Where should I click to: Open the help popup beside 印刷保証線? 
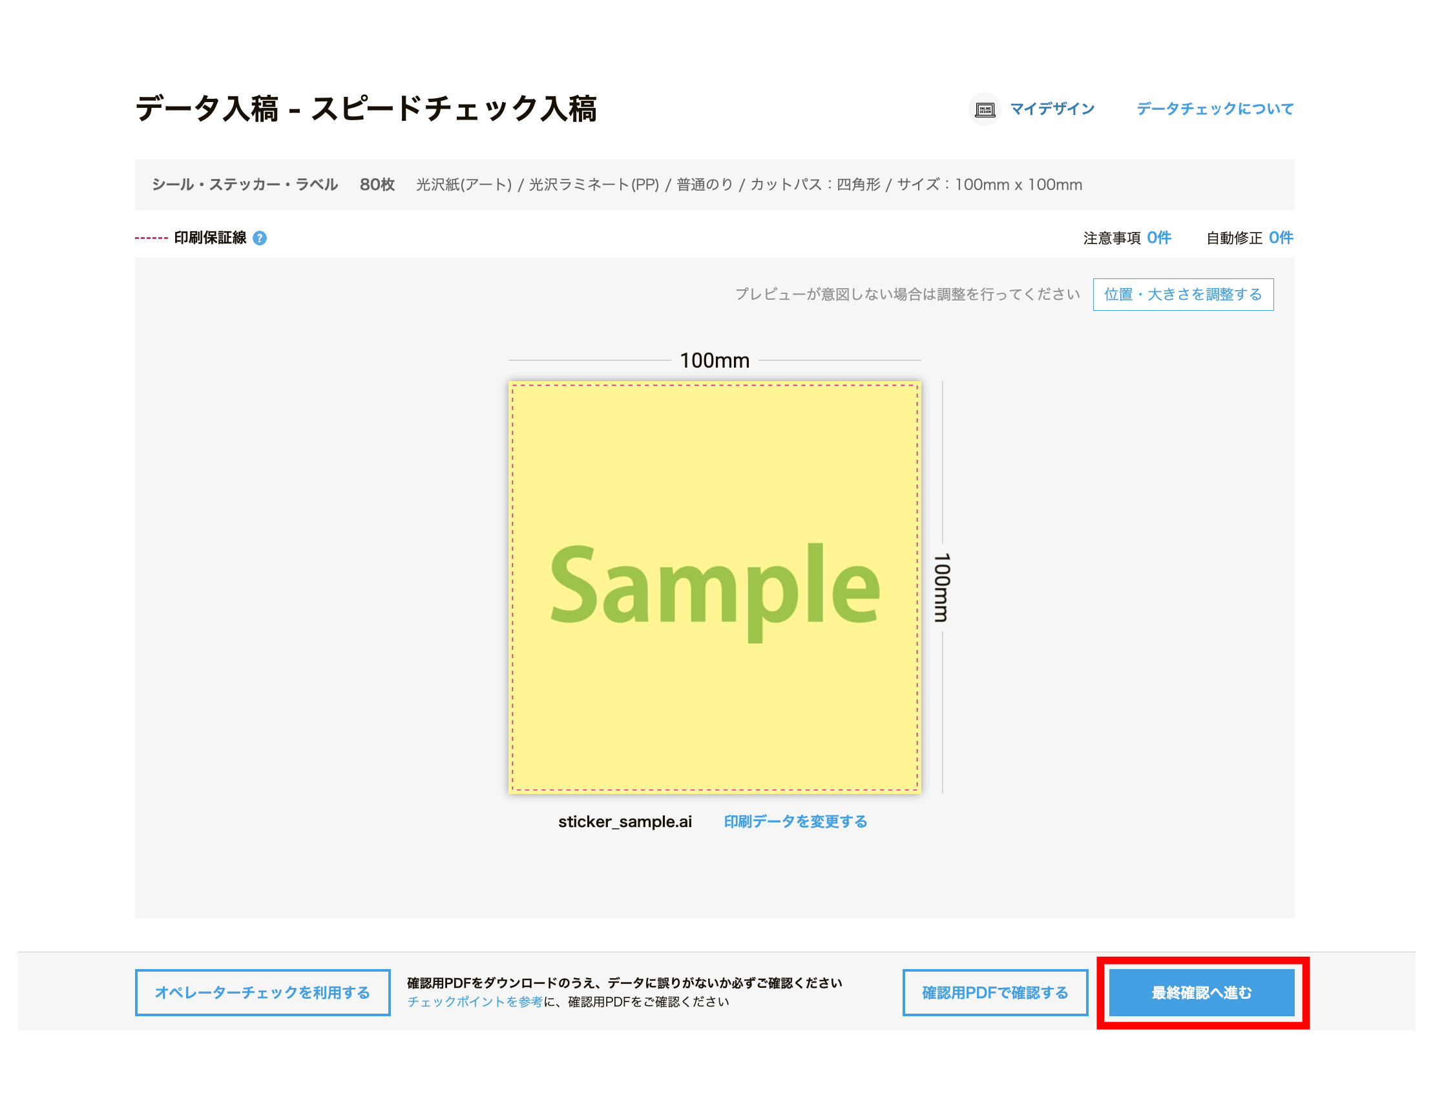tap(259, 238)
